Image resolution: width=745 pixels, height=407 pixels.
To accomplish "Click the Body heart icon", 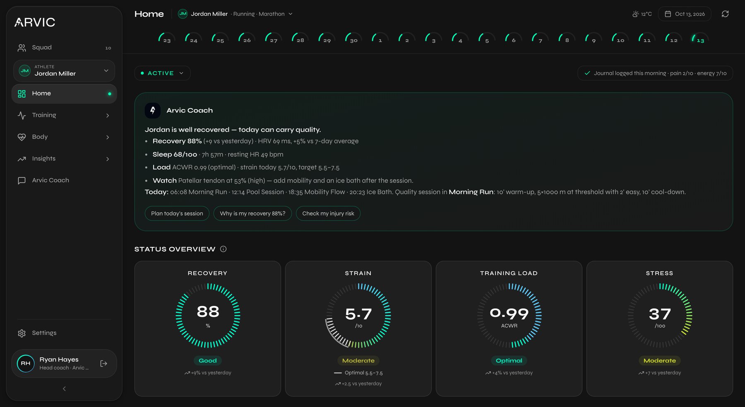I will click(x=22, y=137).
